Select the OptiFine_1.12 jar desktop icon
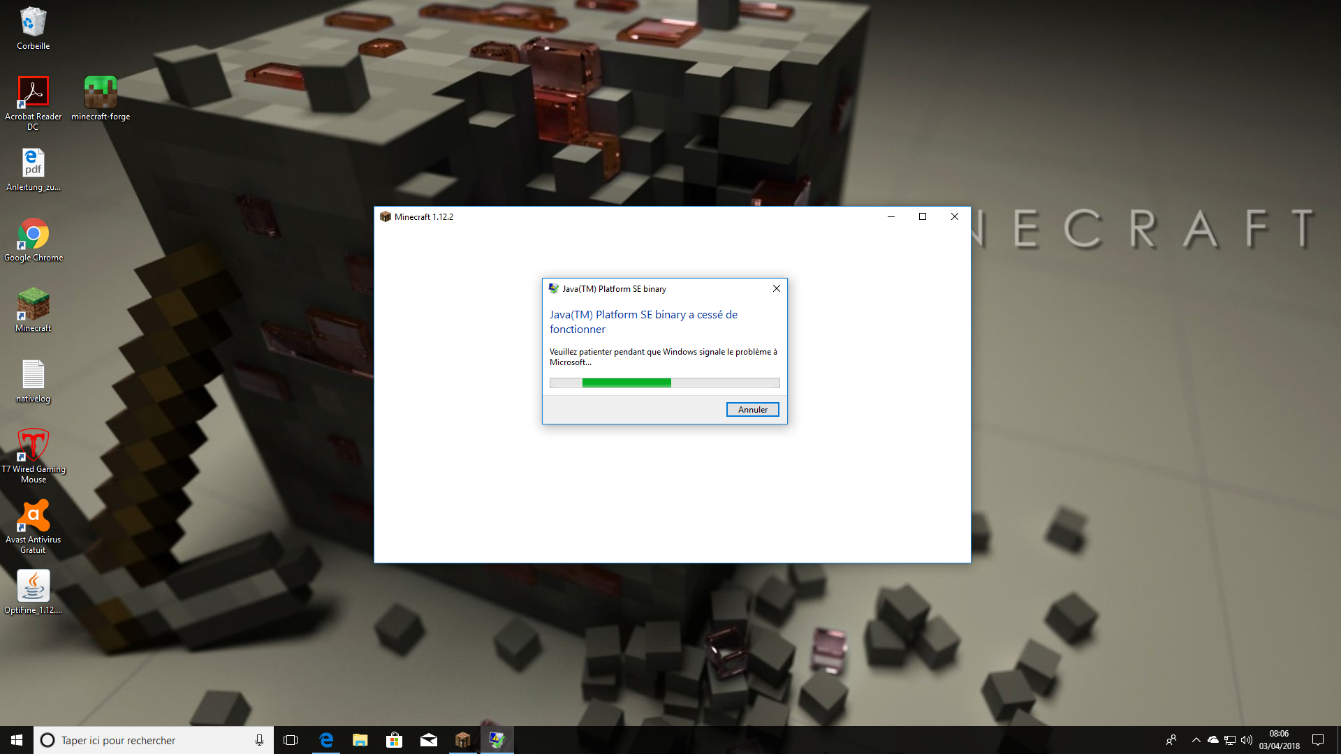 click(x=33, y=592)
